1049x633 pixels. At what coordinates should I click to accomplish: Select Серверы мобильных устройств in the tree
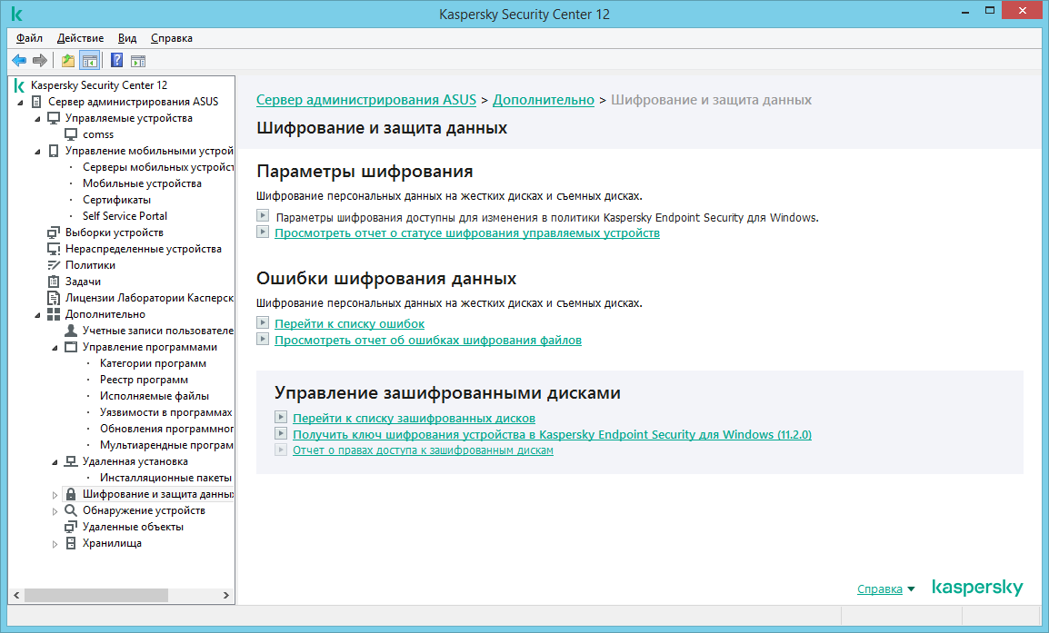(x=158, y=167)
